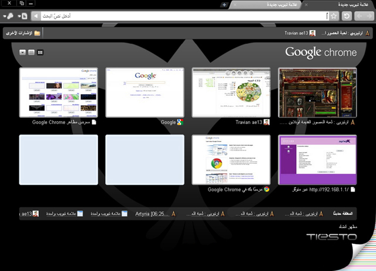376x271 pixels.
Task: Open a new tab with the plus button
Action: tap(224, 5)
